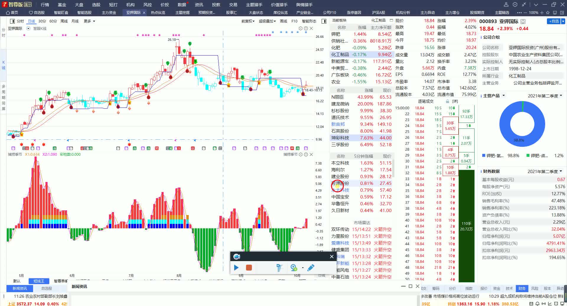Click the green 钾肥-卤 legend swatch
The width and height of the screenshot is (567, 306).
click(x=528, y=156)
